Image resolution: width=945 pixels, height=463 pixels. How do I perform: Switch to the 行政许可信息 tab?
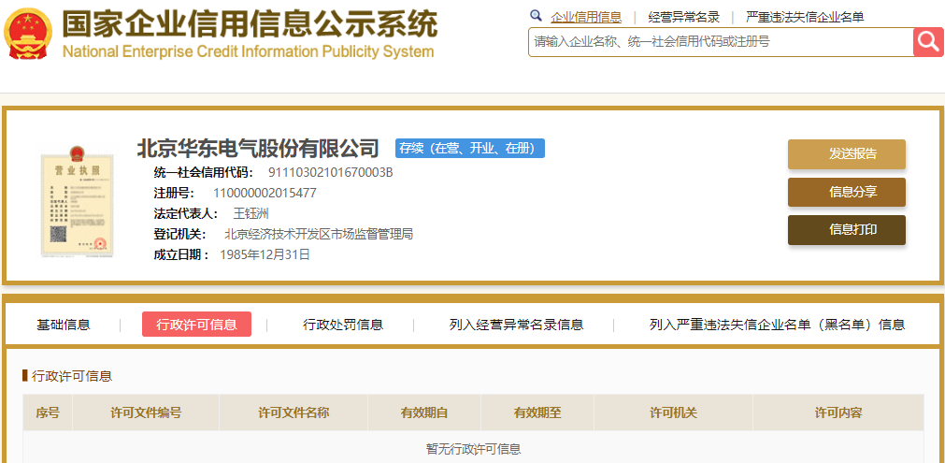tap(196, 325)
